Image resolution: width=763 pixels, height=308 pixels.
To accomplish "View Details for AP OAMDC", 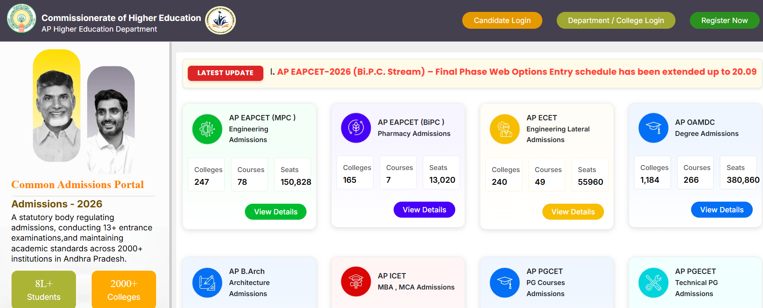I will click(722, 210).
